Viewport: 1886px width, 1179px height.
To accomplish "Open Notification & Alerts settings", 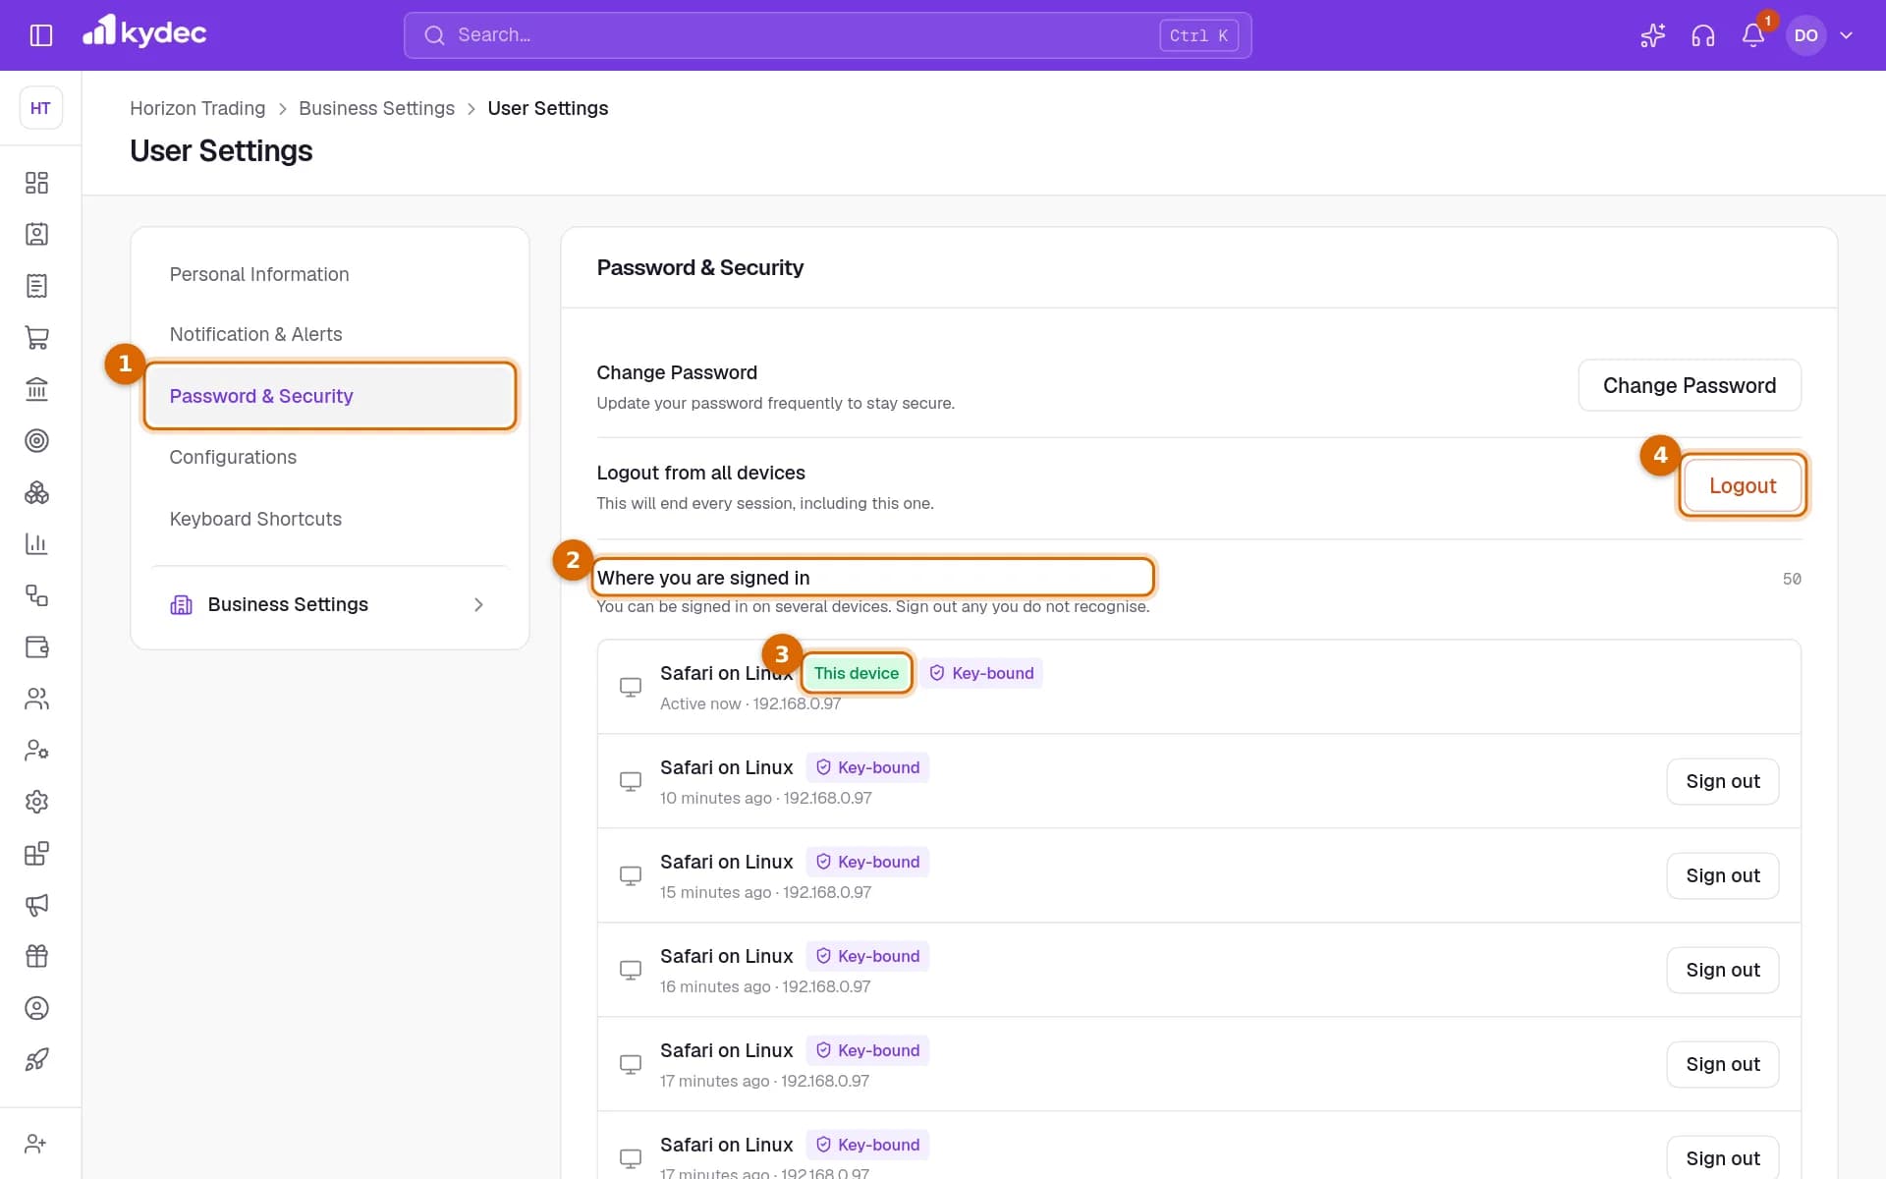I will [x=329, y=334].
